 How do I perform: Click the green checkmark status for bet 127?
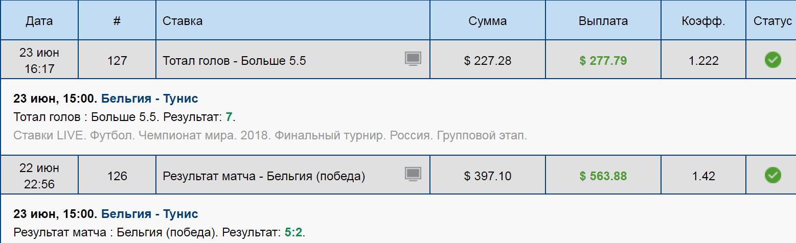coord(772,60)
